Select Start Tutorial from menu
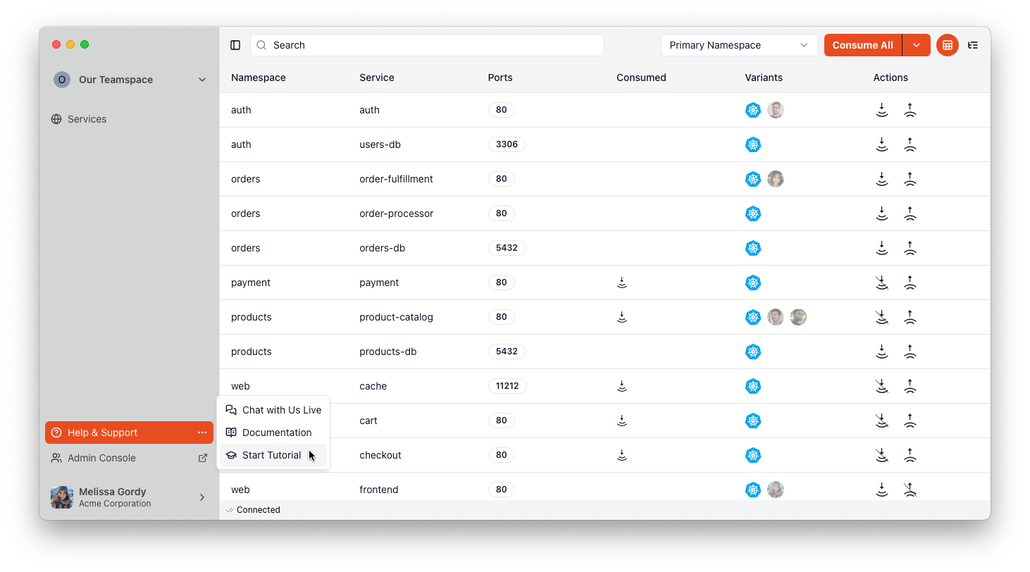 [x=272, y=455]
